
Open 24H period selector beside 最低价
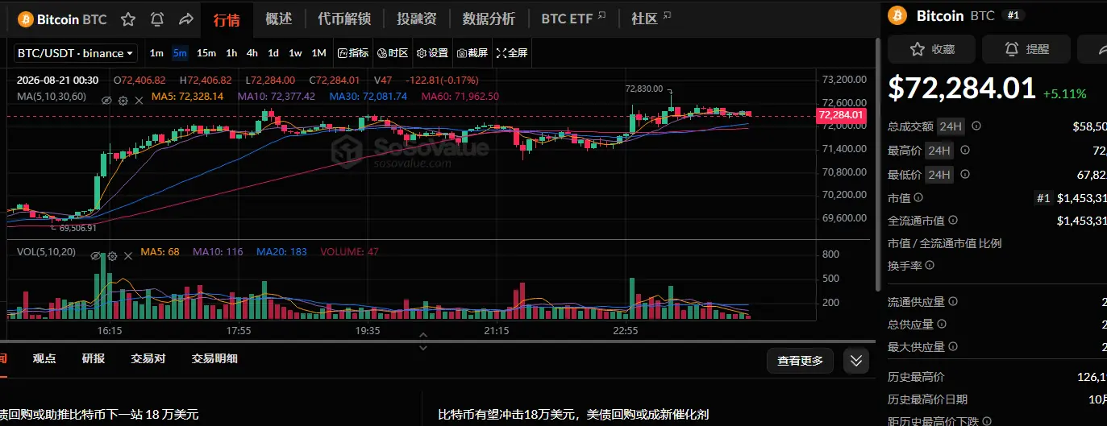940,174
